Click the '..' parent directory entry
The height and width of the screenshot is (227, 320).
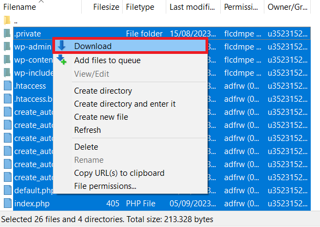click(x=16, y=21)
